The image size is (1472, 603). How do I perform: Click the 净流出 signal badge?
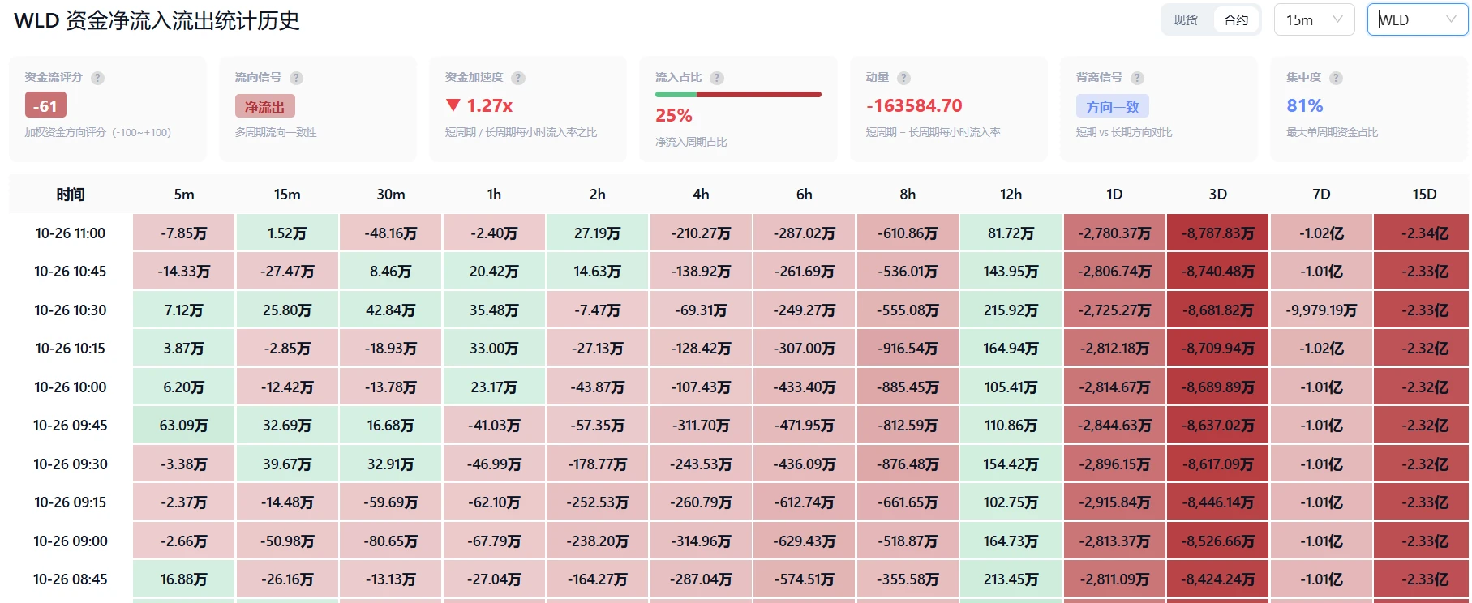click(264, 106)
